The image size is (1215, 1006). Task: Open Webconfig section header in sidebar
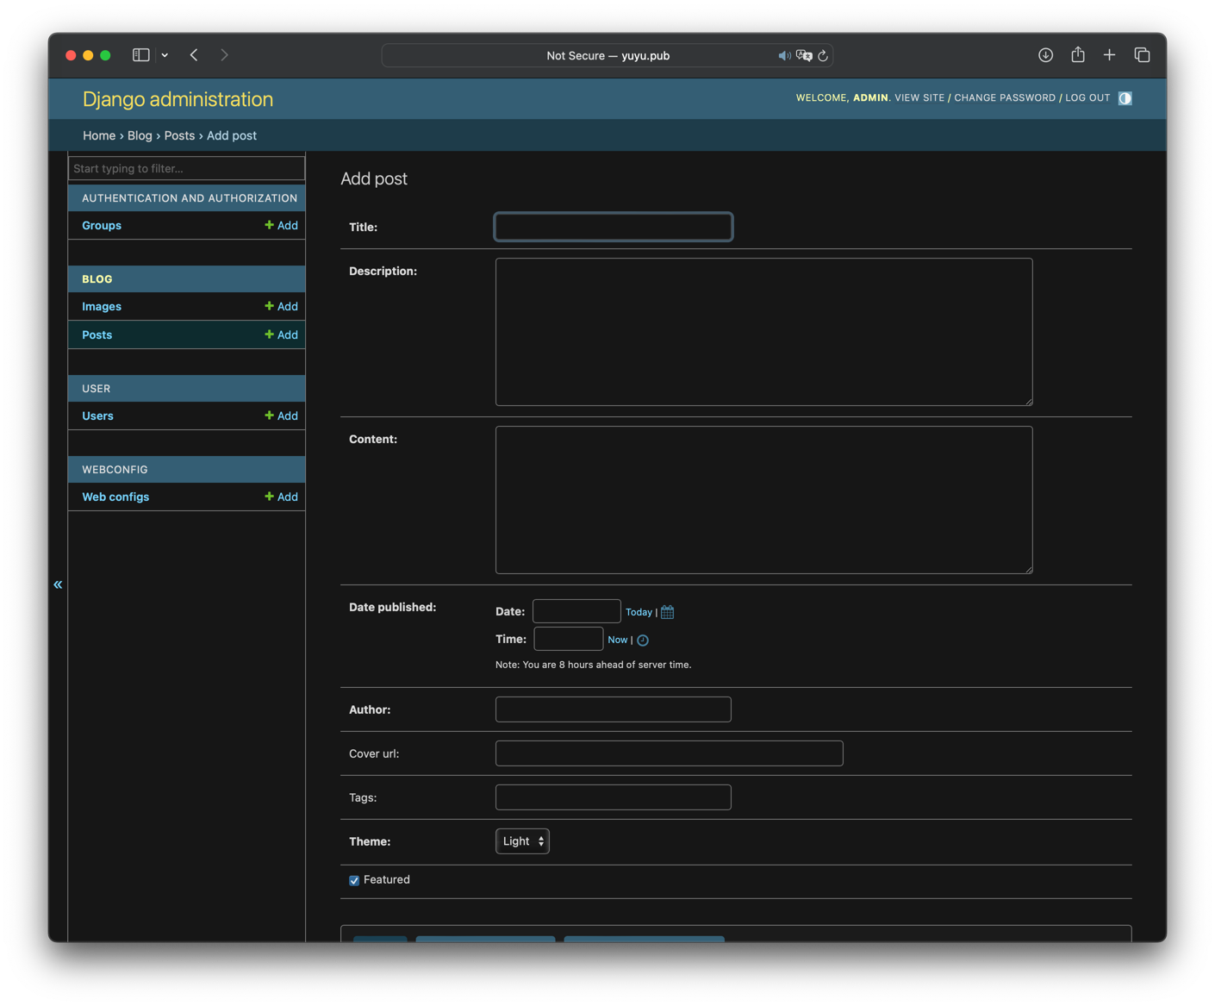(115, 470)
